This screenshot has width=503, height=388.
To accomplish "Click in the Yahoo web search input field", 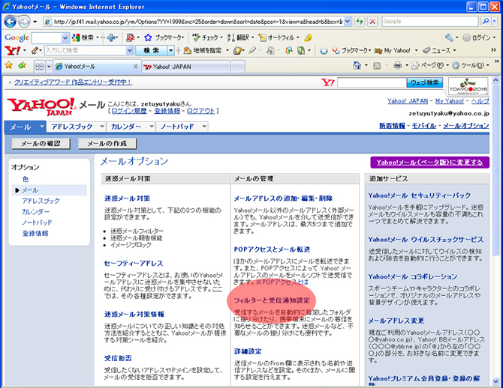I will (x=372, y=82).
